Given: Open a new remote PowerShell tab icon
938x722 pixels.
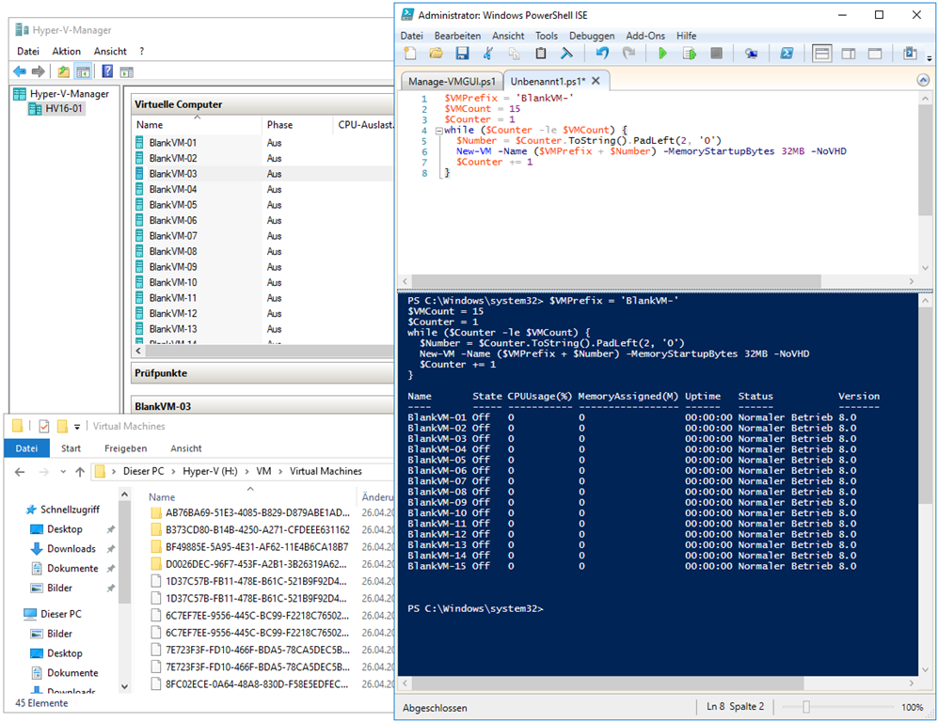Looking at the screenshot, I should [752, 54].
